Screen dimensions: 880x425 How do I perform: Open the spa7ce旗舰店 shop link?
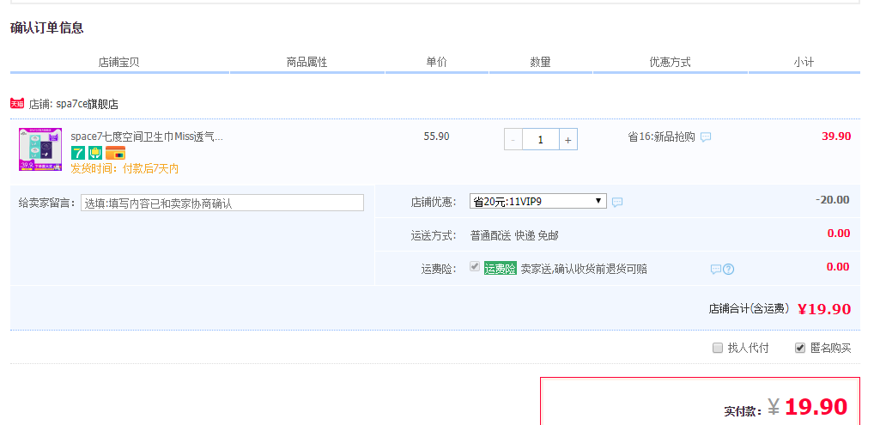click(87, 105)
